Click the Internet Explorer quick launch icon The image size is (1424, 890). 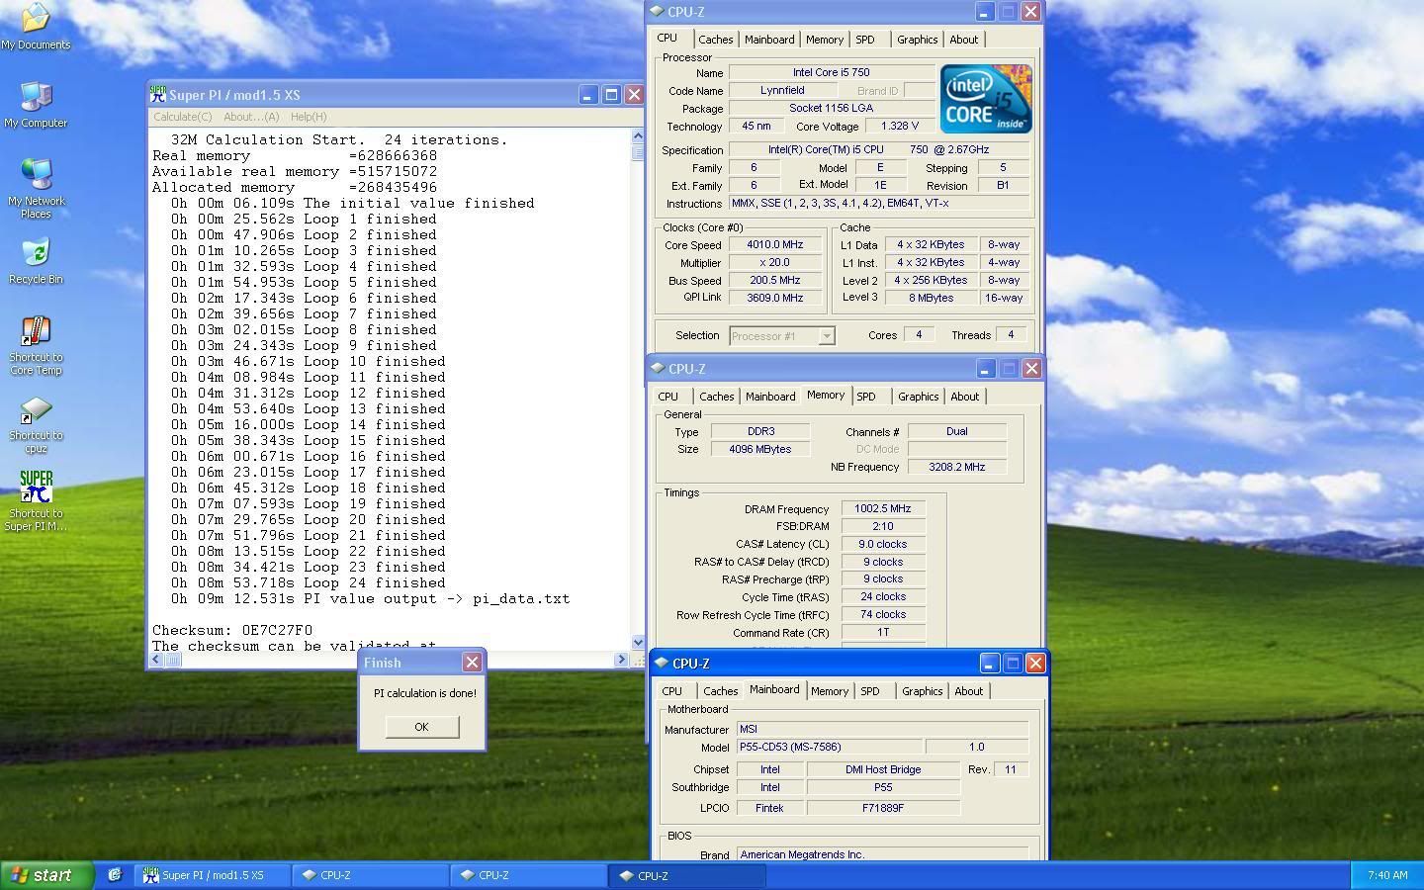(x=115, y=875)
